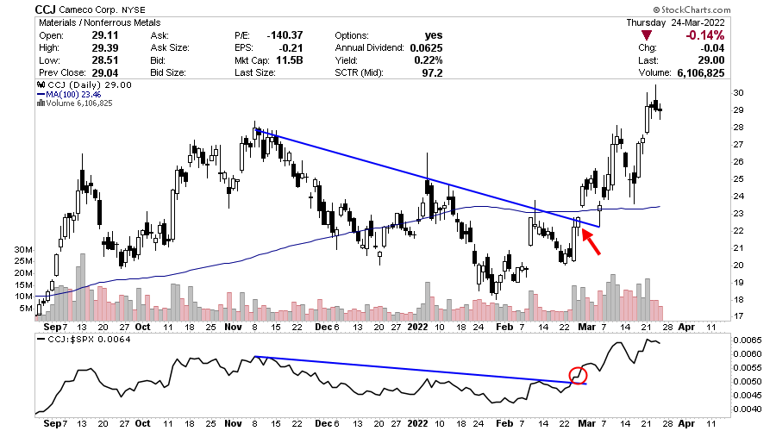The width and height of the screenshot is (776, 431).
Task: Click the 2022 label on main chart axis
Action: tap(417, 327)
